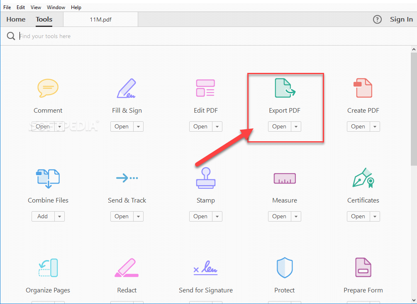The image size is (417, 304).
Task: Click Sign In in the top bar
Action: point(401,19)
